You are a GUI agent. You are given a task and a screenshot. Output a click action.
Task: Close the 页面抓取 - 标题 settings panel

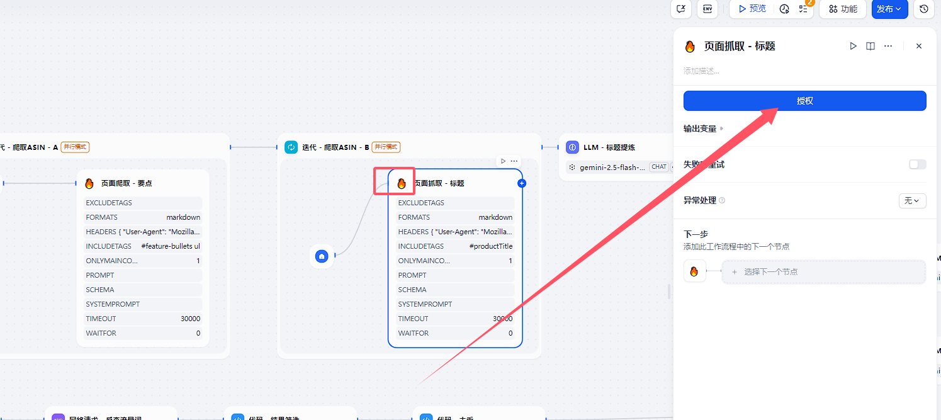(x=919, y=46)
